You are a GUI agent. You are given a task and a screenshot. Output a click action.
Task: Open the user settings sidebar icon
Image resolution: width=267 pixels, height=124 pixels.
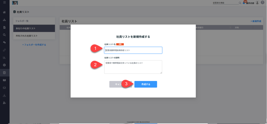5,103
